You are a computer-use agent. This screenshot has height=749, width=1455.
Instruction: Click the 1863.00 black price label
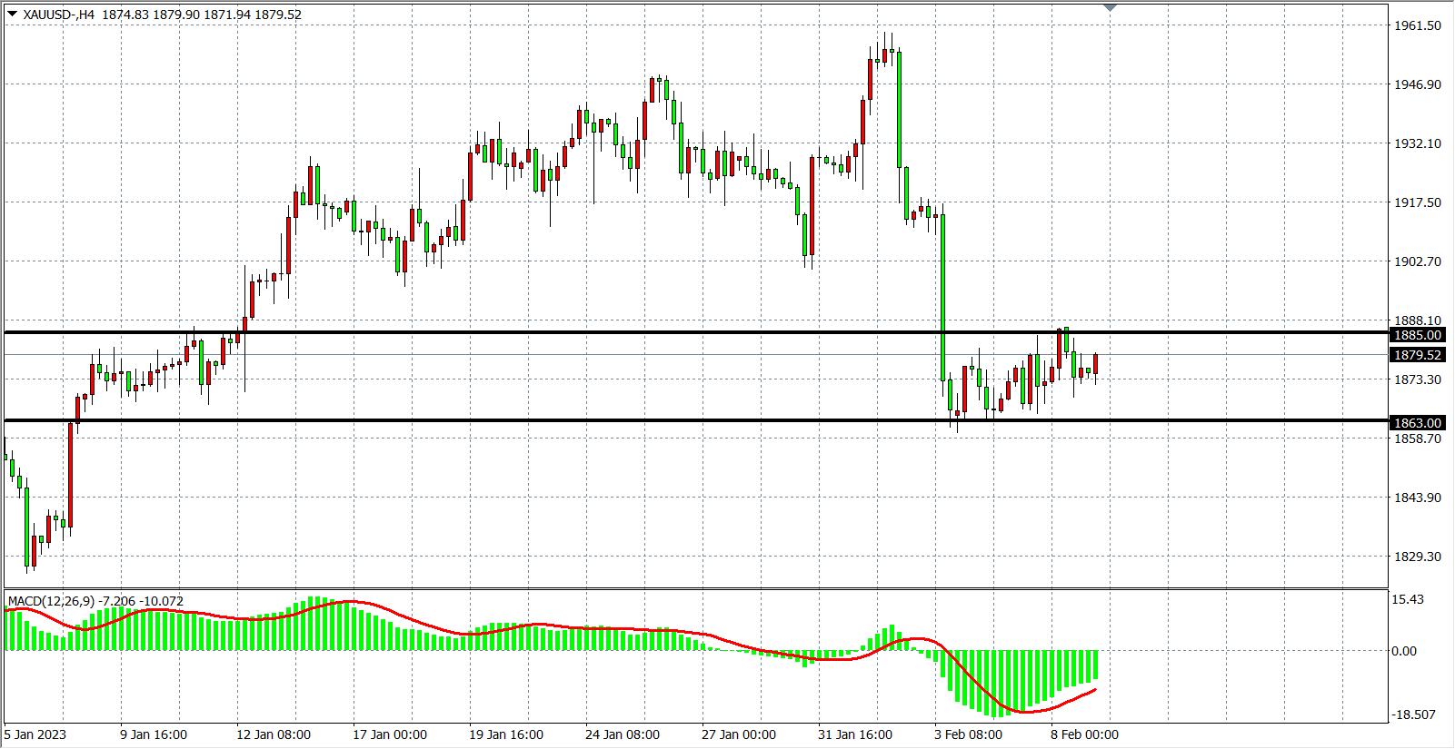[x=1418, y=423]
